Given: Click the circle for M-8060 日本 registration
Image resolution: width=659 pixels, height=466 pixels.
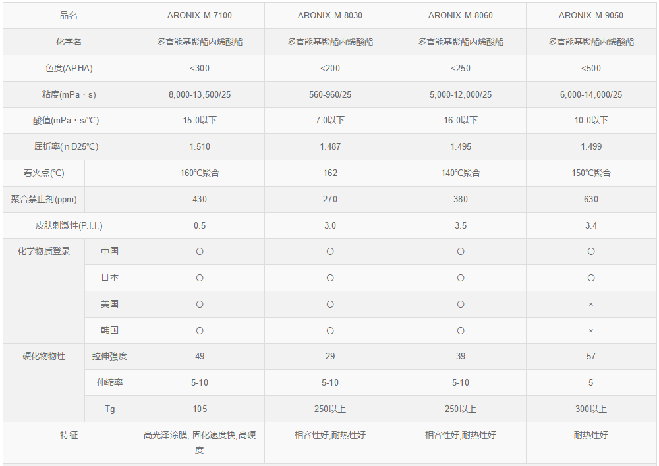Looking at the screenshot, I should click(461, 278).
